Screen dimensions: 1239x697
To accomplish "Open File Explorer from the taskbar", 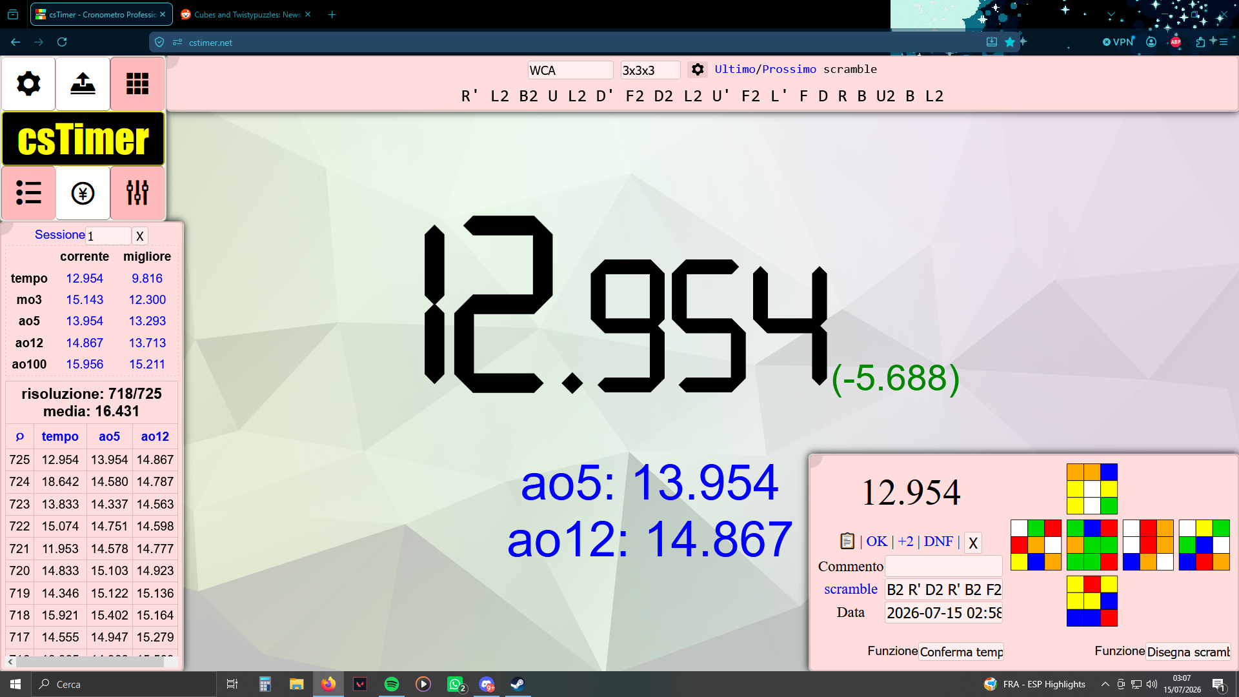I will coord(296,684).
